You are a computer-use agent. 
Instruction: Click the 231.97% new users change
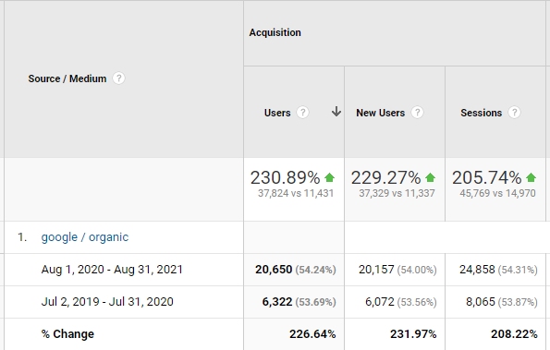coord(413,334)
